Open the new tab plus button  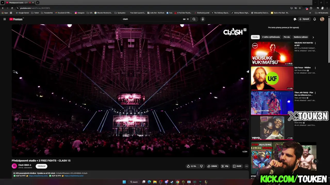pyautogui.click(x=38, y=3)
